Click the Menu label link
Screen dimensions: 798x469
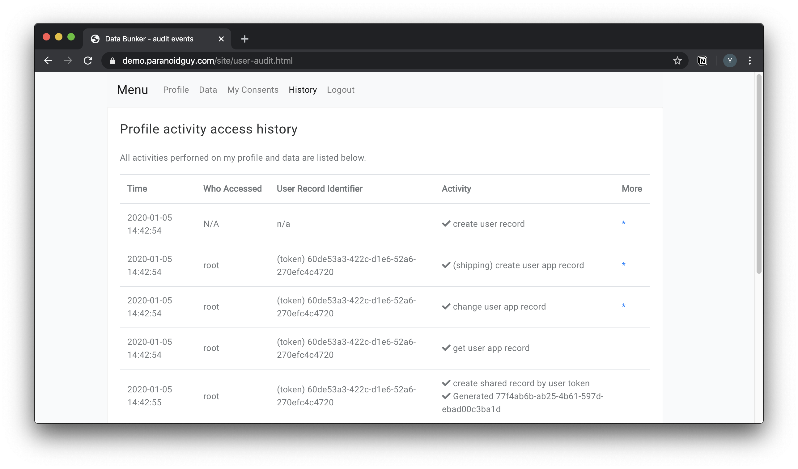pos(132,90)
